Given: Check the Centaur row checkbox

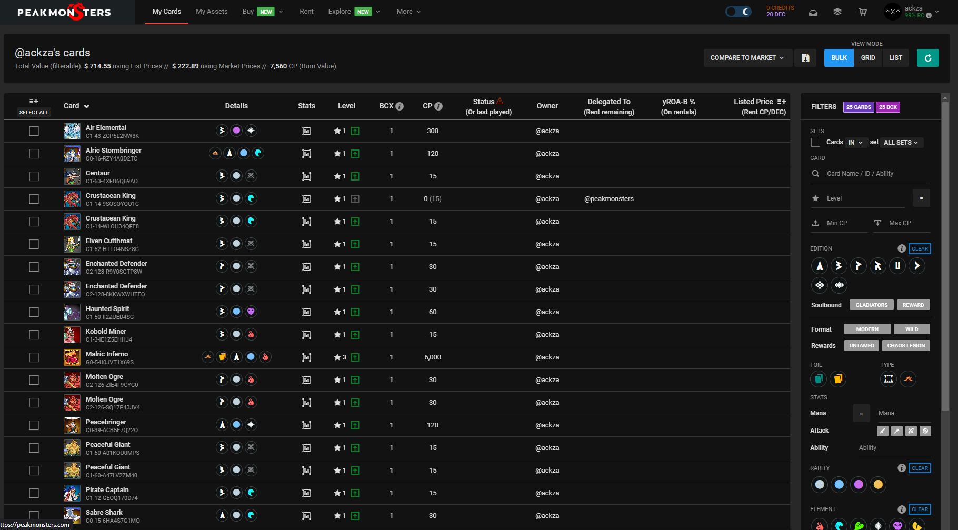Looking at the screenshot, I should tap(34, 176).
